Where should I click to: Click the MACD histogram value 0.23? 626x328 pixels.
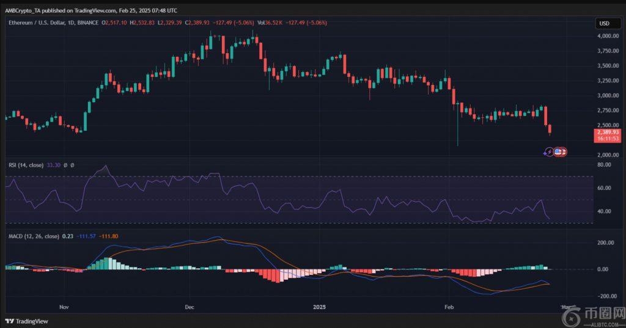tap(68, 236)
